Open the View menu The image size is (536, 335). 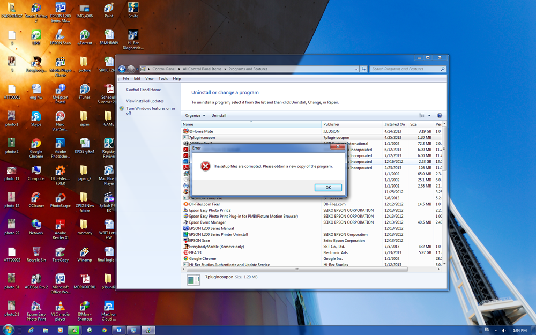150,78
